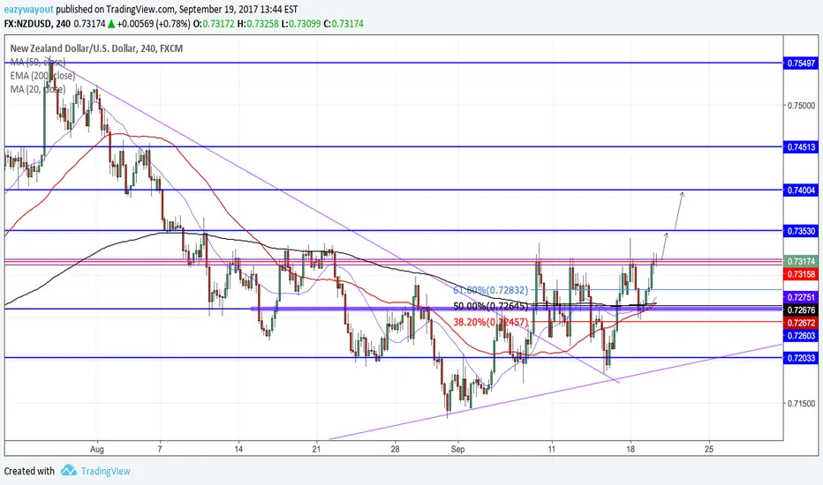Select the 0.74513 price label

pyautogui.click(x=801, y=147)
